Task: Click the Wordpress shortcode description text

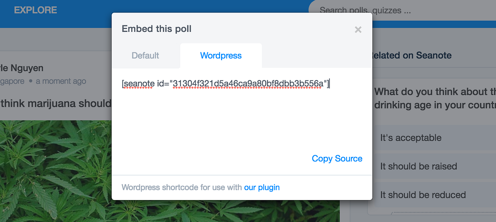Action: 181,187
